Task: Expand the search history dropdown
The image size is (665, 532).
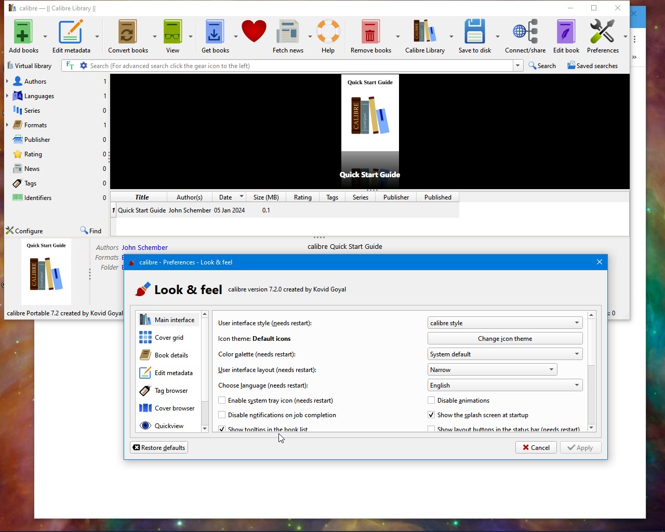Action: pyautogui.click(x=518, y=66)
